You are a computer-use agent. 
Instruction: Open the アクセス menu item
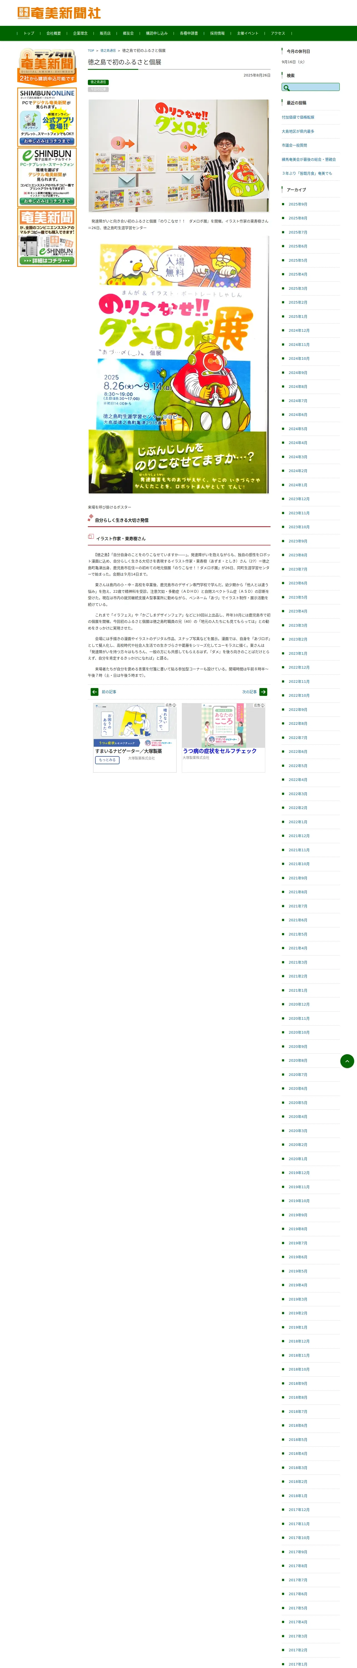pyautogui.click(x=278, y=33)
